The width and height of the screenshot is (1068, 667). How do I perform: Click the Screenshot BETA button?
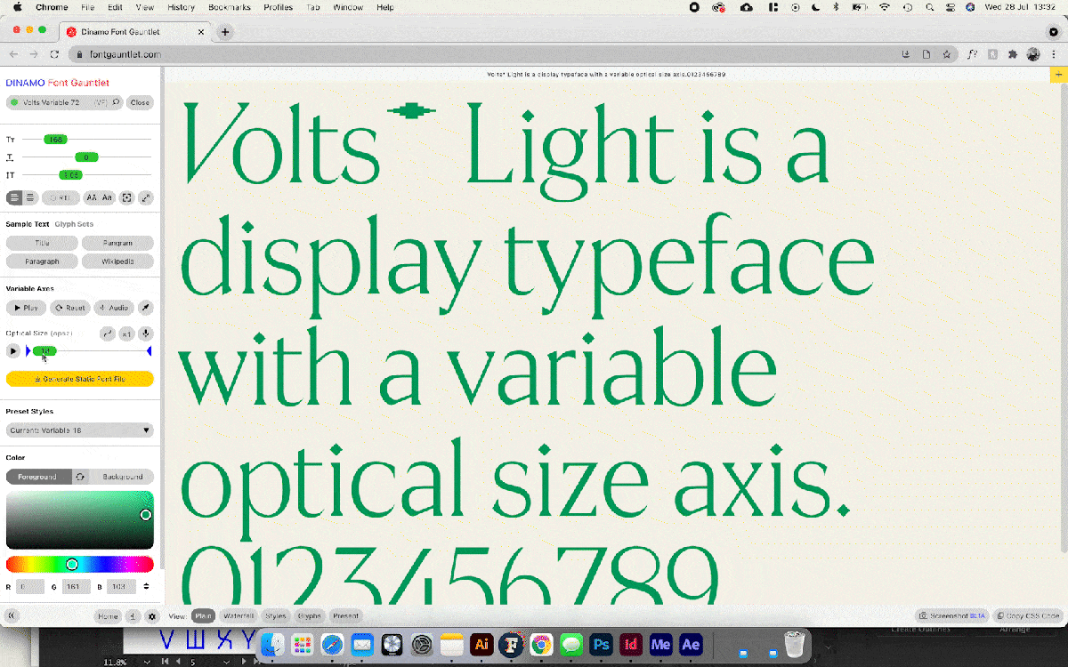(x=952, y=615)
